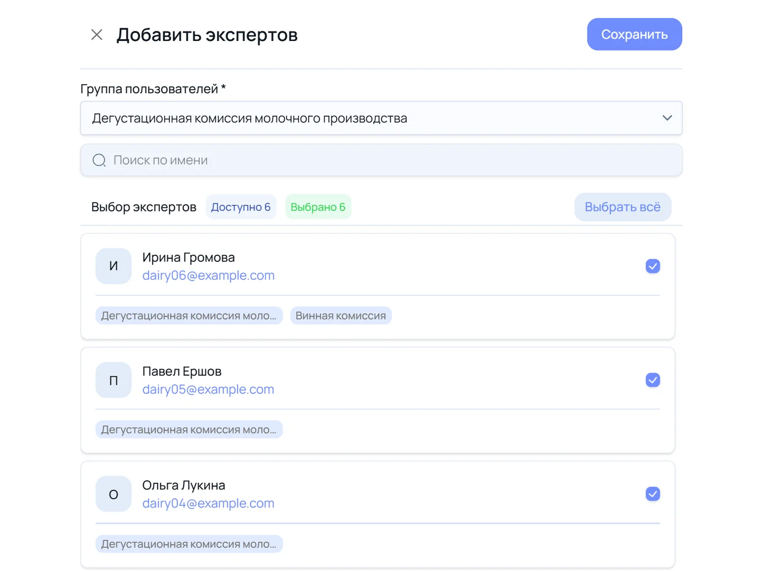This screenshot has width=763, height=572.
Task: Click the email dairy05@example.com
Action: coord(208,389)
